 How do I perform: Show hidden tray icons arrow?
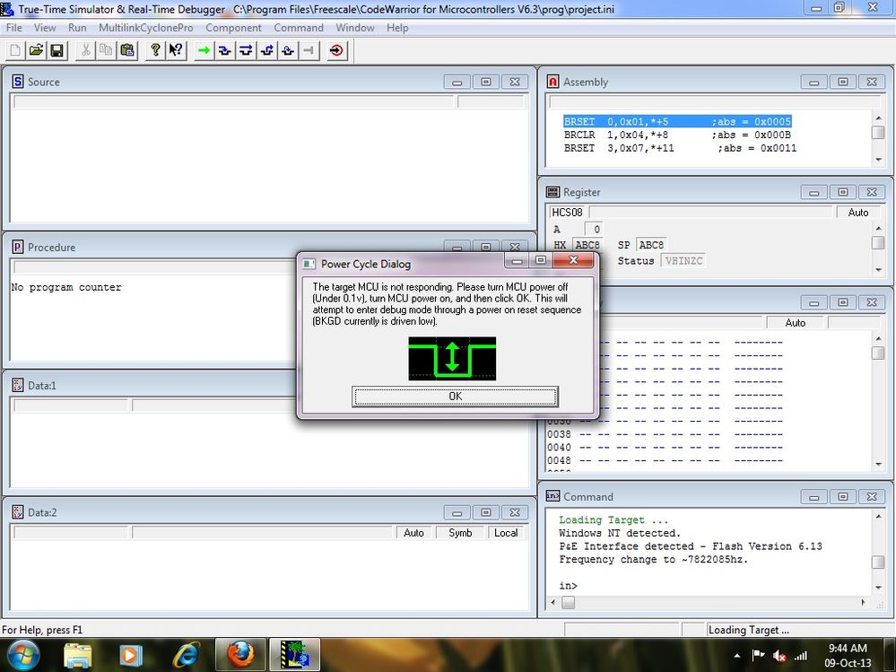(x=737, y=656)
